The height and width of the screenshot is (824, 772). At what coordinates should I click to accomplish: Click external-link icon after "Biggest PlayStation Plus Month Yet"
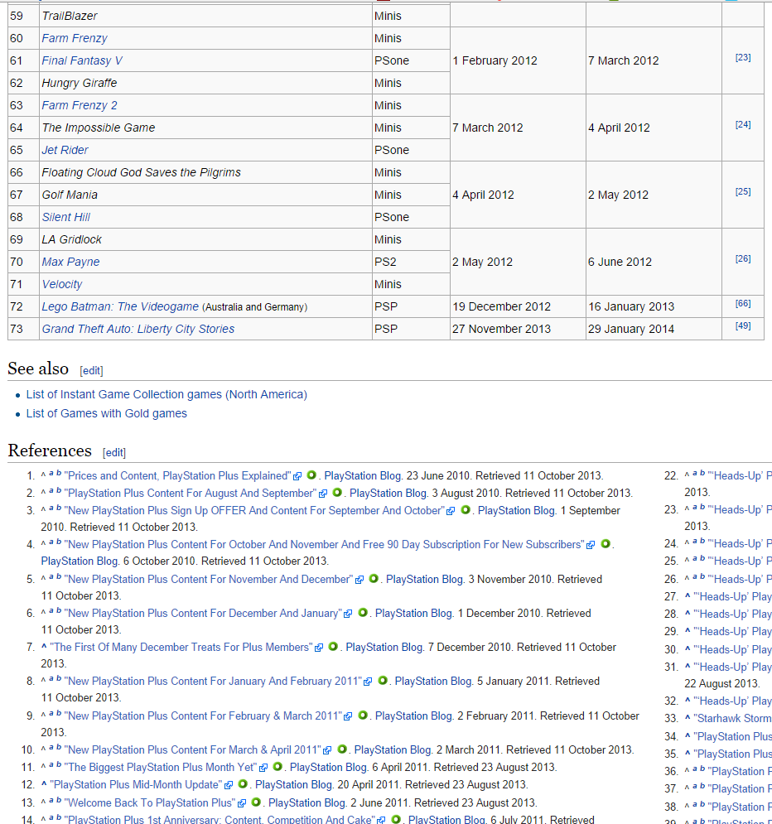(x=263, y=768)
